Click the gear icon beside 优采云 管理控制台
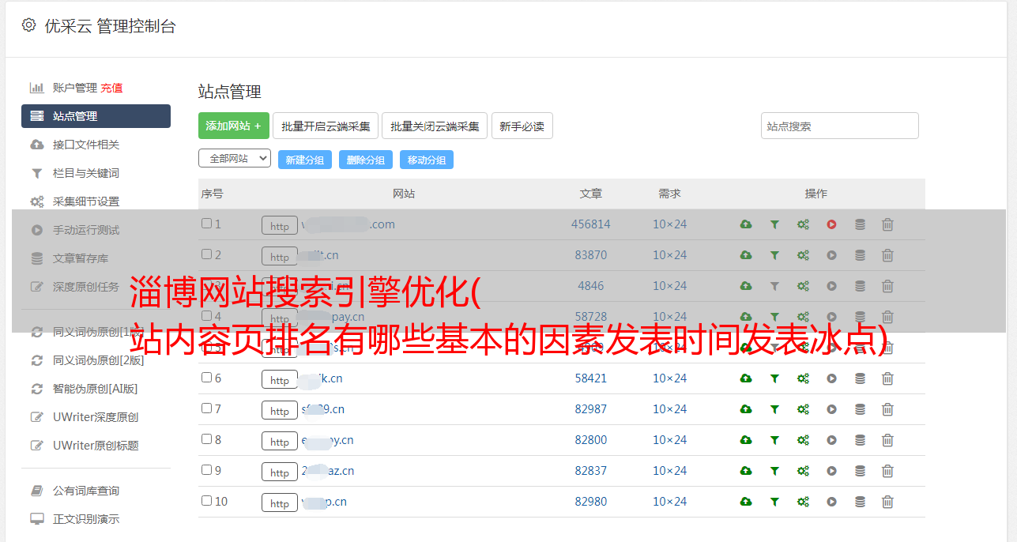Image resolution: width=1017 pixels, height=542 pixels. click(28, 25)
